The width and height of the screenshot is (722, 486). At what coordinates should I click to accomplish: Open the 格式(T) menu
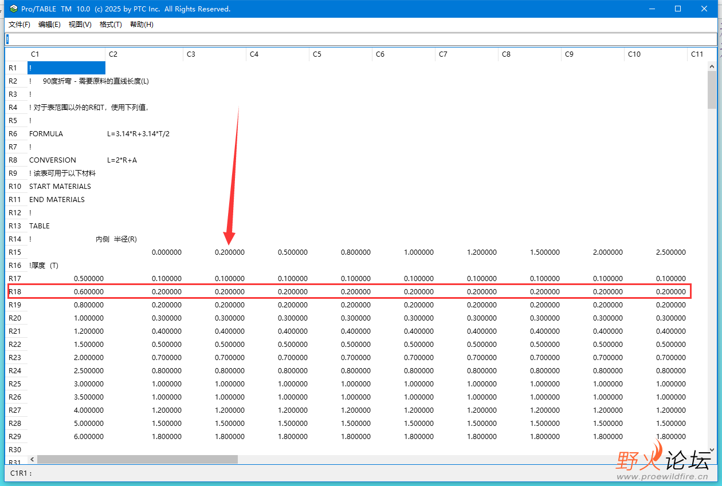pos(111,25)
